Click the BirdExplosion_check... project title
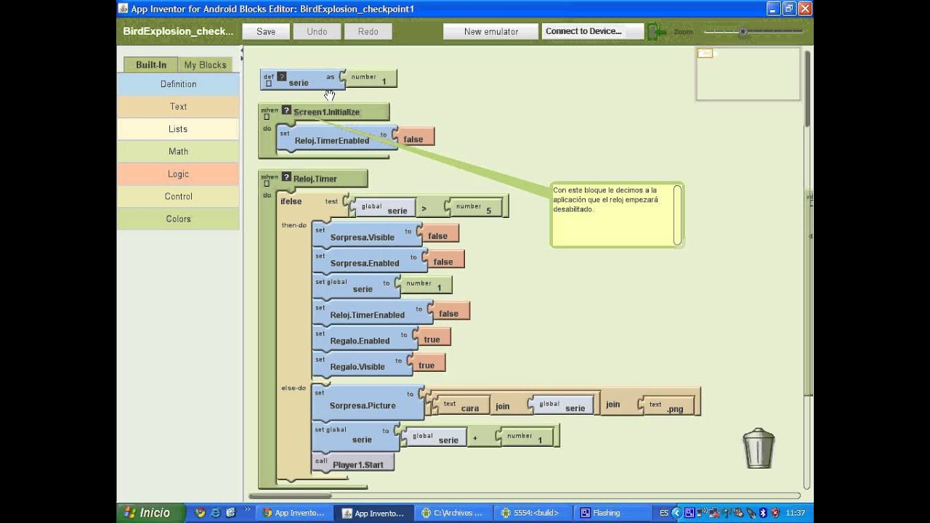Viewport: 930px width, 523px height. pyautogui.click(x=178, y=31)
